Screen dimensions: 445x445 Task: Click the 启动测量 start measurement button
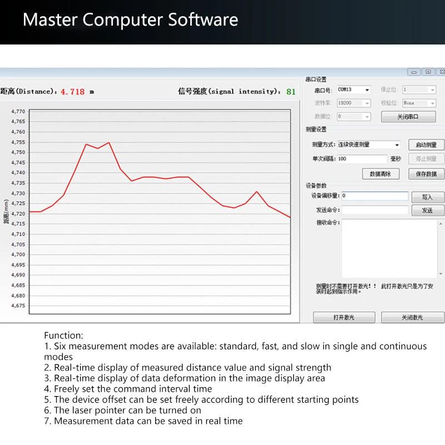click(x=426, y=145)
